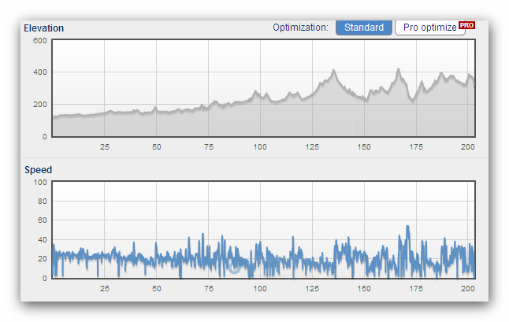Click the Optimization label text
The height and width of the screenshot is (322, 509).
[300, 28]
